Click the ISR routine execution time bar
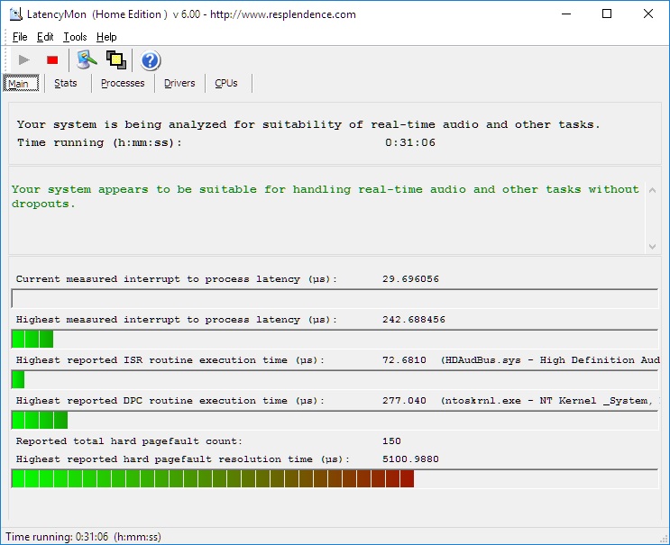The height and width of the screenshot is (545, 670). click(x=335, y=379)
